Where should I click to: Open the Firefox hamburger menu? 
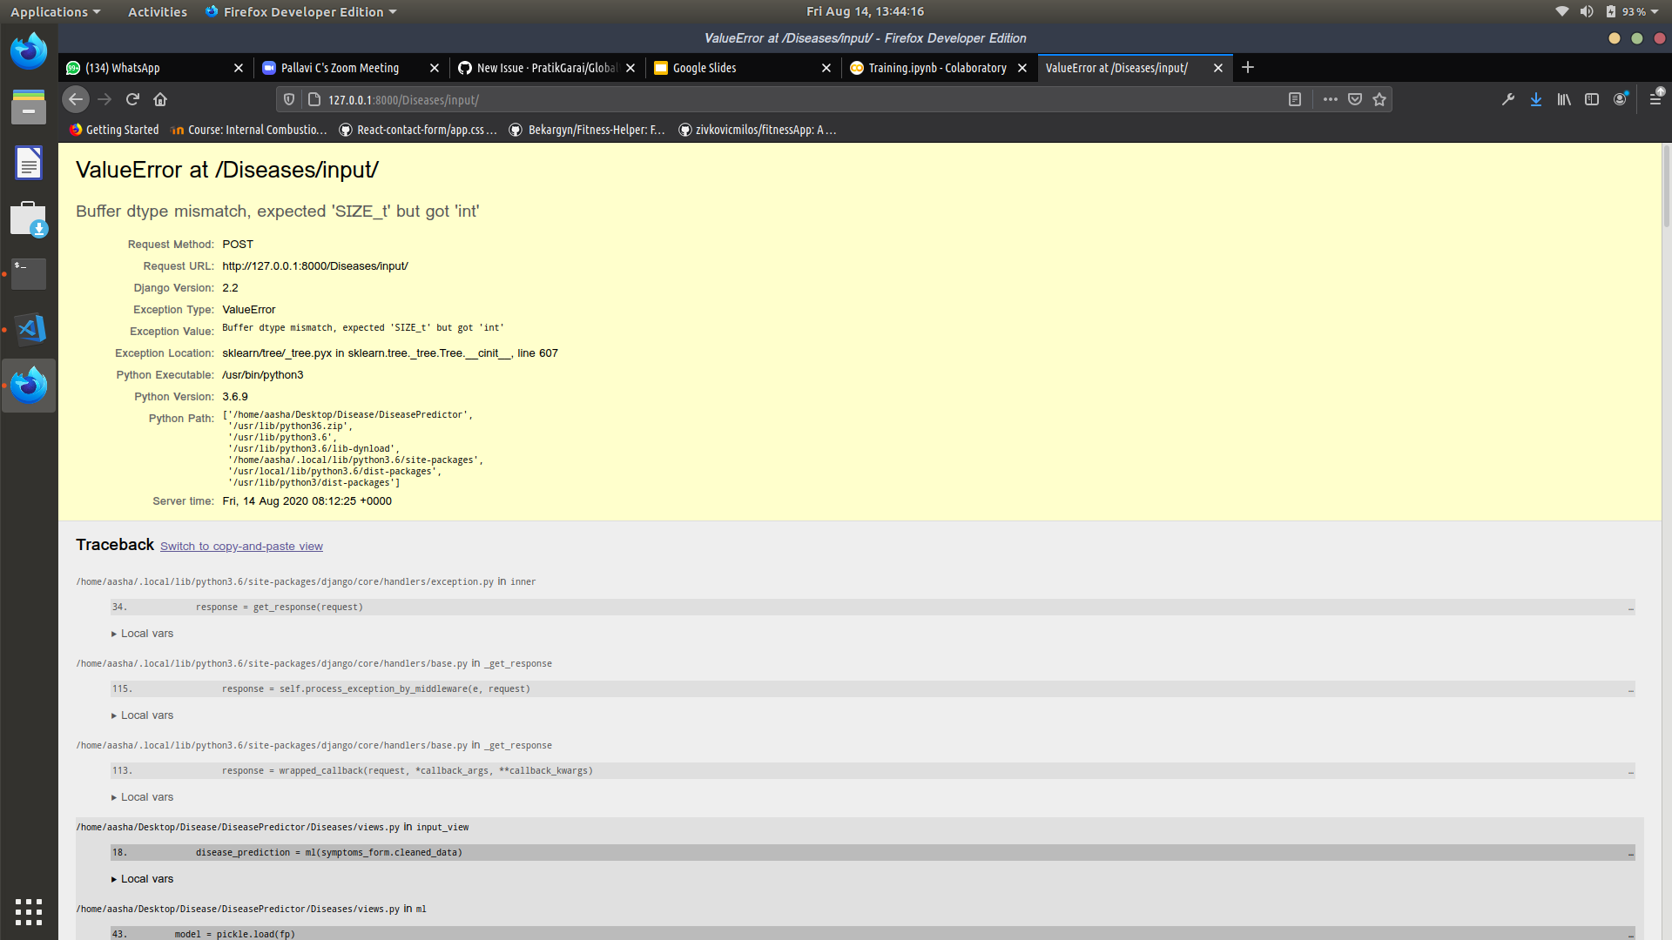click(1655, 99)
